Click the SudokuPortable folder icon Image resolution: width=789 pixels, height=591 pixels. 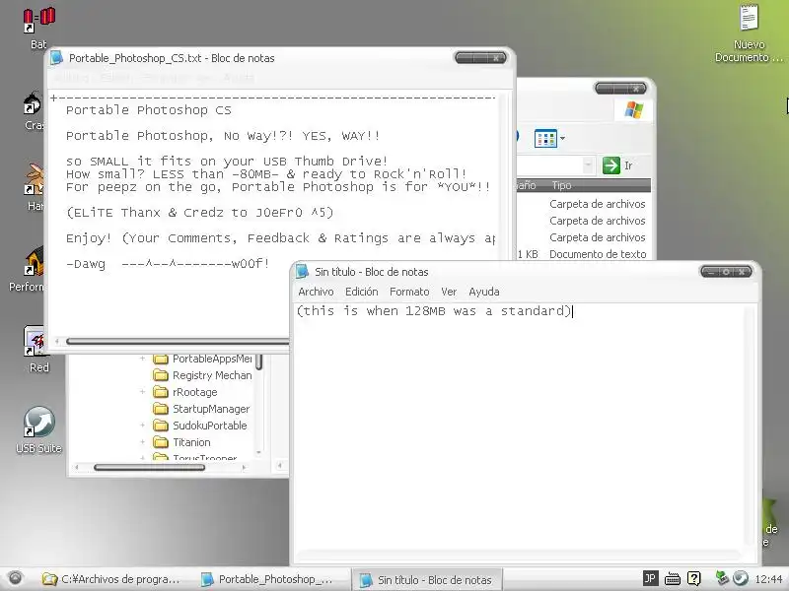coord(161,426)
